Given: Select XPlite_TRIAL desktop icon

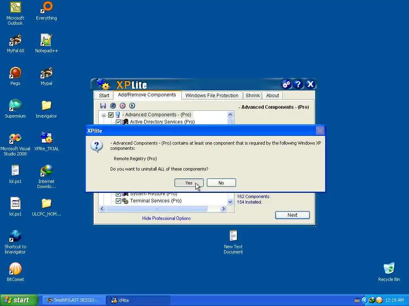Looking at the screenshot, I should [x=46, y=142].
